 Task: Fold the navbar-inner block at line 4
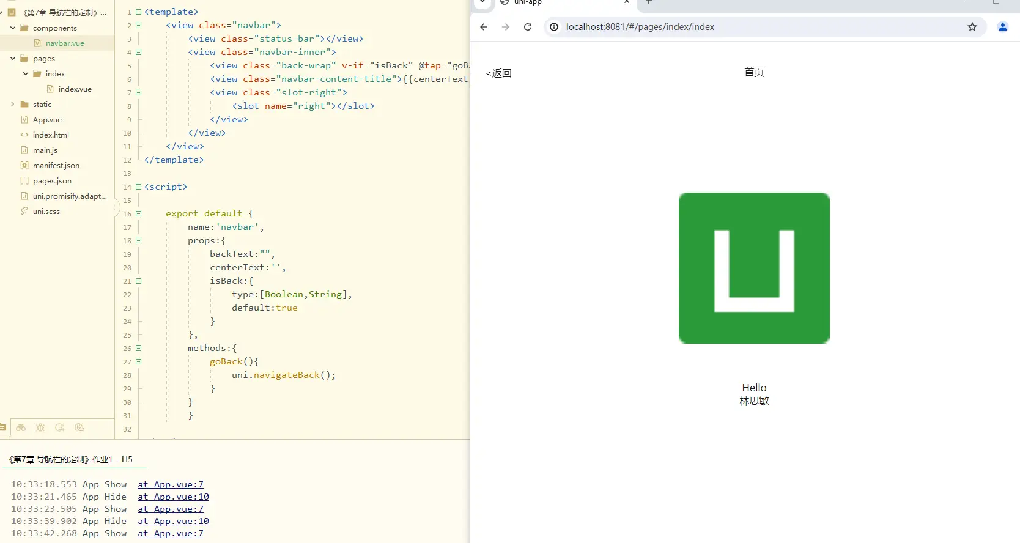pos(138,52)
